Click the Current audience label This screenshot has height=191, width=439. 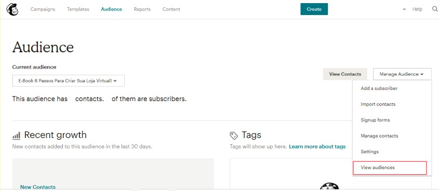tap(34, 67)
